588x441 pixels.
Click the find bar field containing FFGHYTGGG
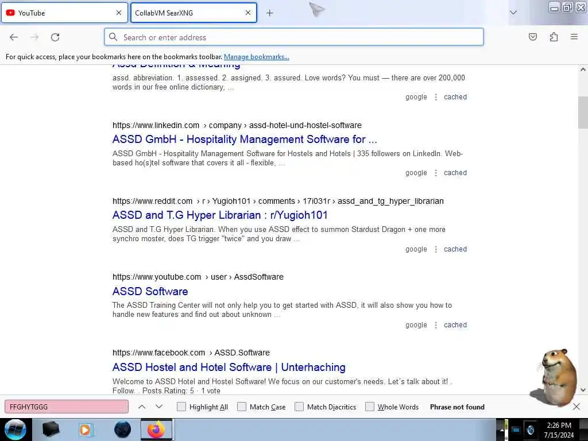(x=67, y=407)
